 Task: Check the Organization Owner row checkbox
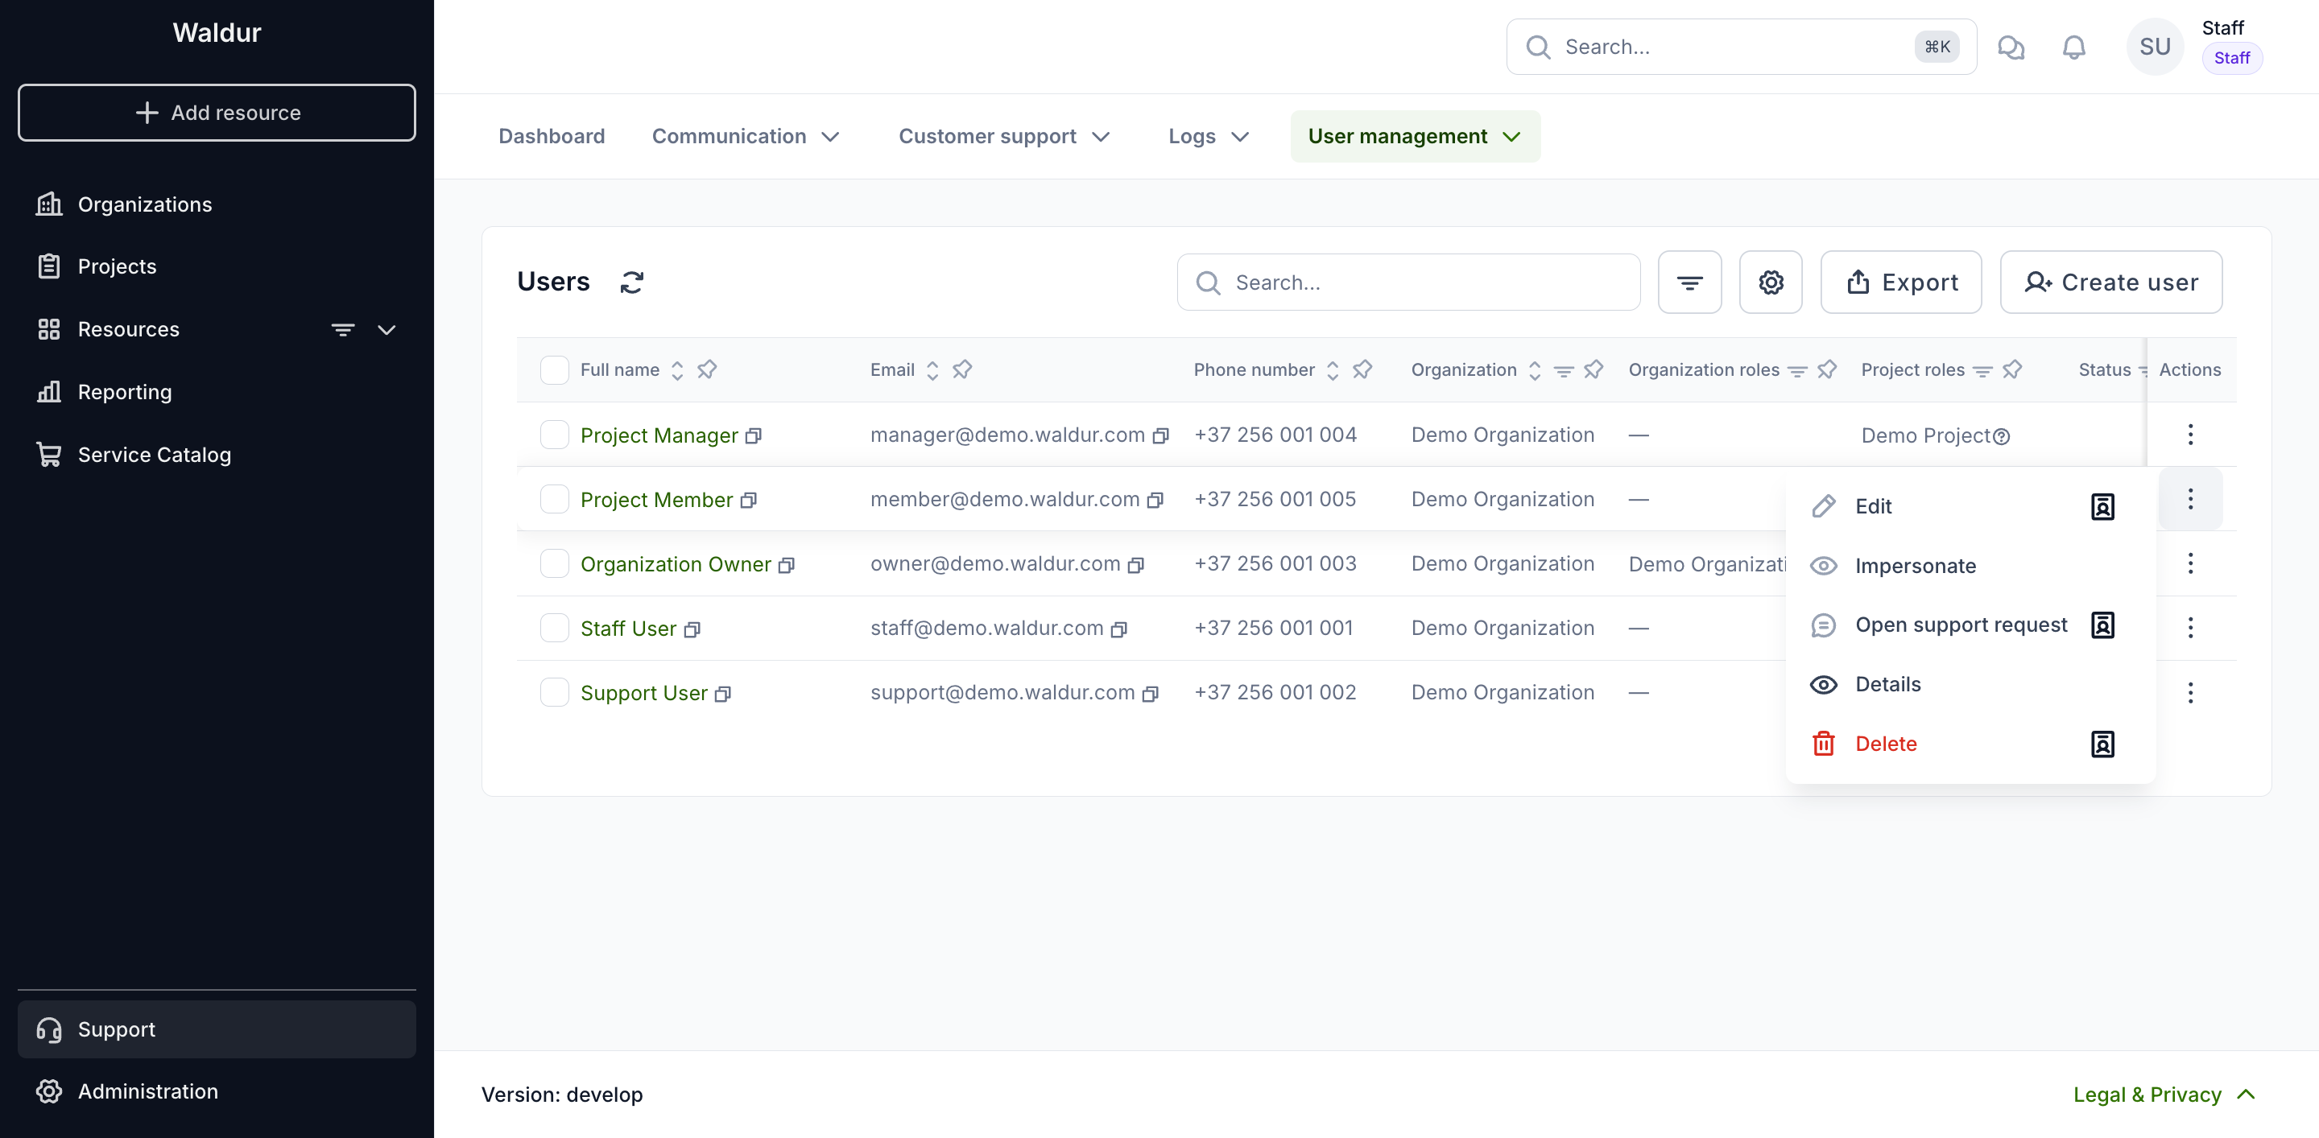555,563
